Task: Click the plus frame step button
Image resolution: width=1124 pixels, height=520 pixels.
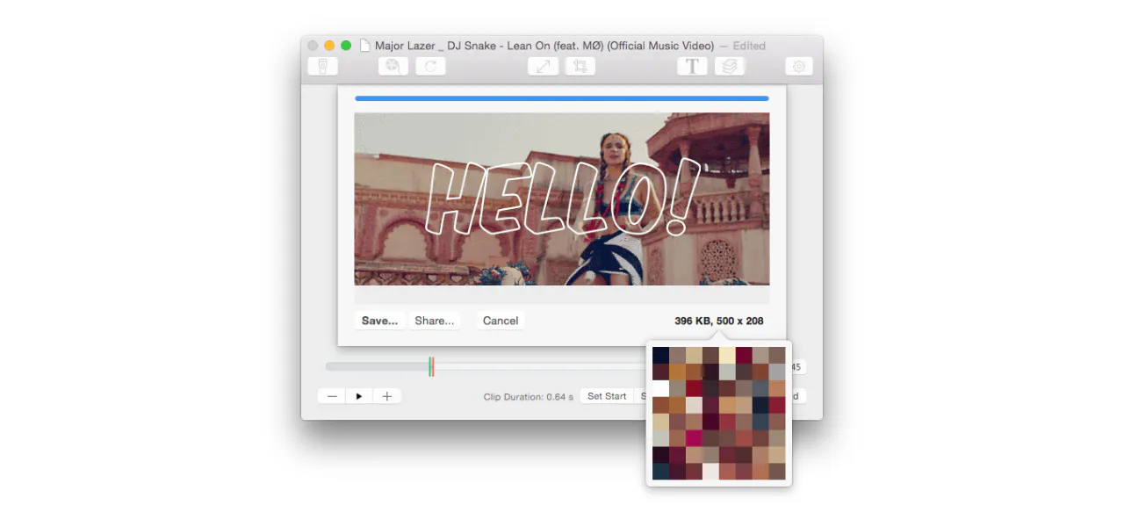Action: (x=387, y=396)
